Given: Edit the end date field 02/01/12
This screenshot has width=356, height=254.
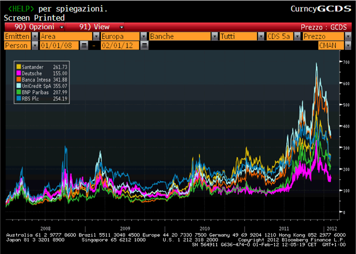Looking at the screenshot, I should click(x=120, y=46).
